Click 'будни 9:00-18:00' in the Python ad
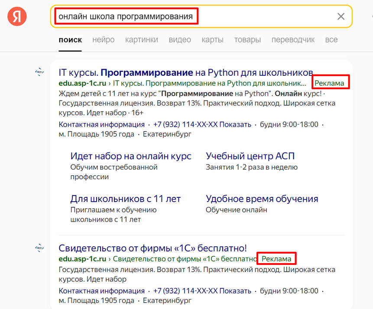373x309 pixels. tap(289, 124)
